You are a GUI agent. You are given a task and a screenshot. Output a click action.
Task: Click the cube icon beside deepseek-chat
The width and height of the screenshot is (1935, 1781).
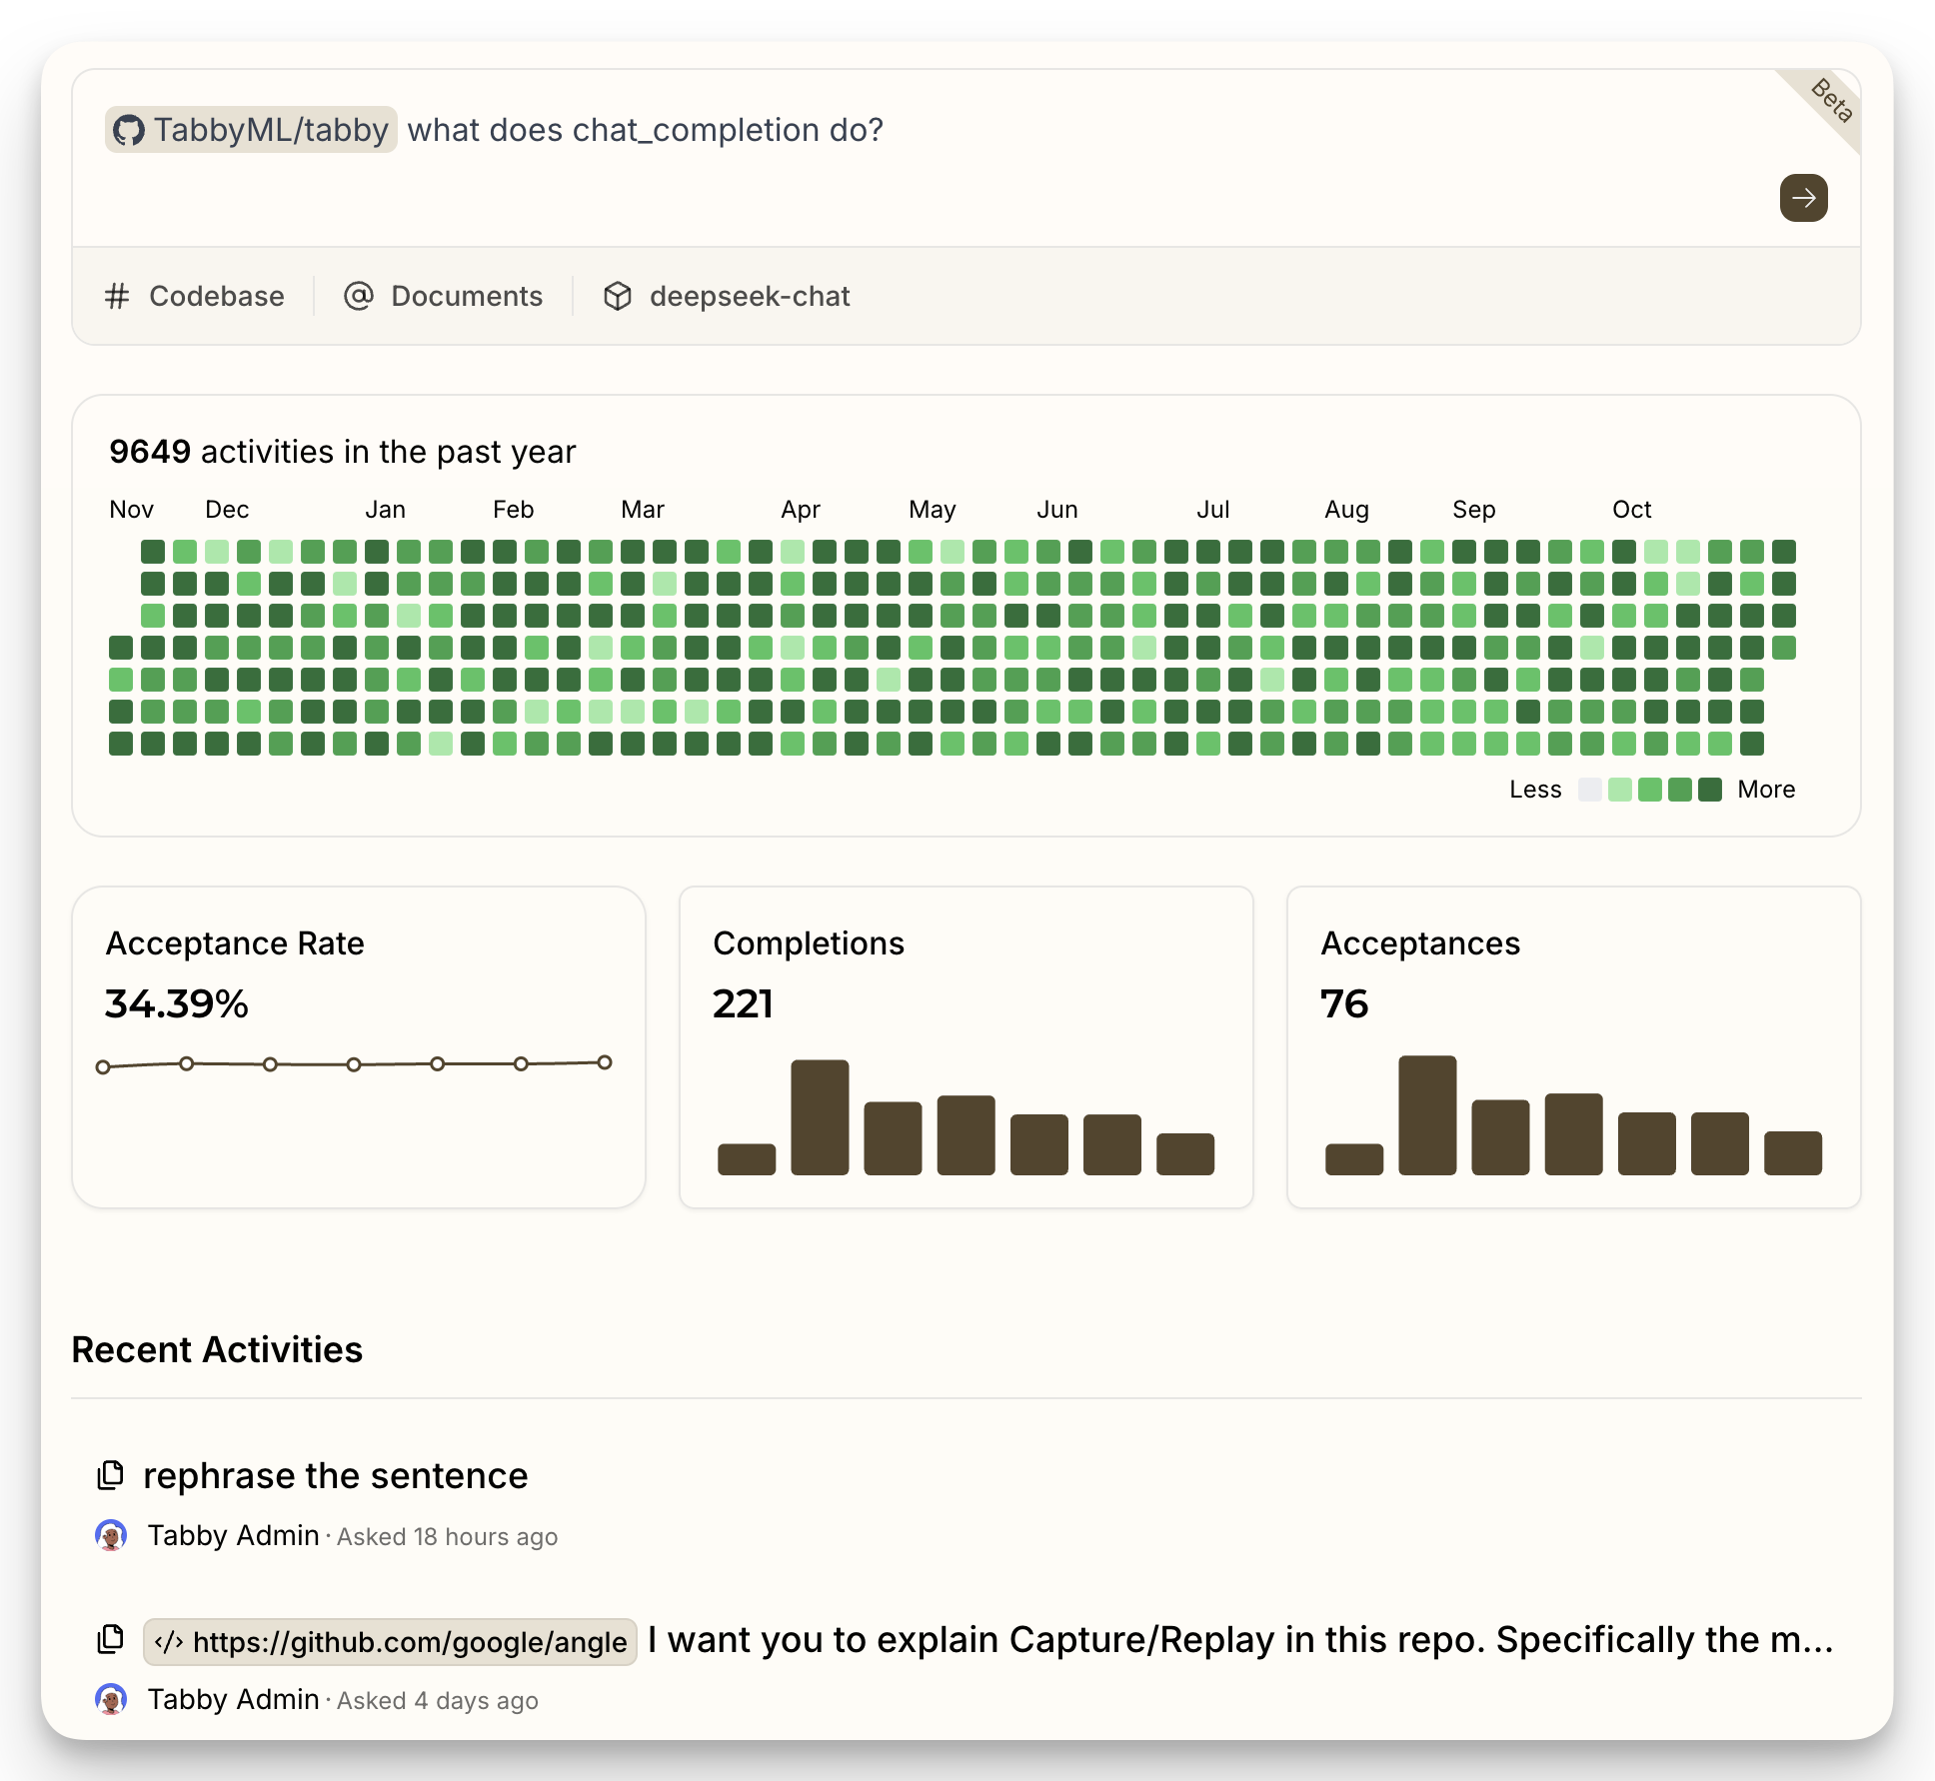point(617,296)
